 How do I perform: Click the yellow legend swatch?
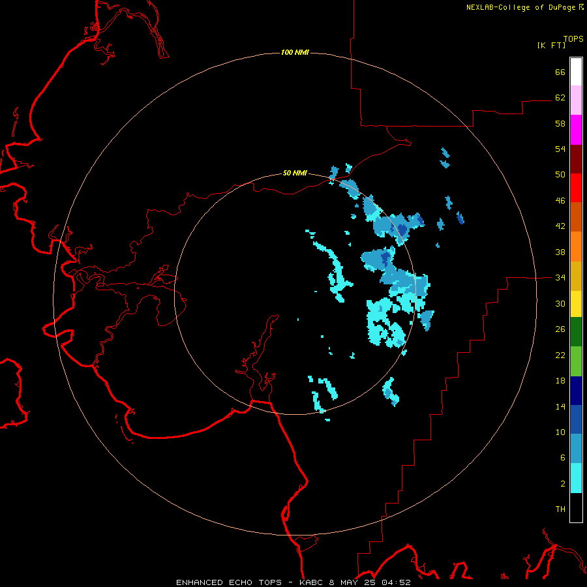pos(576,304)
